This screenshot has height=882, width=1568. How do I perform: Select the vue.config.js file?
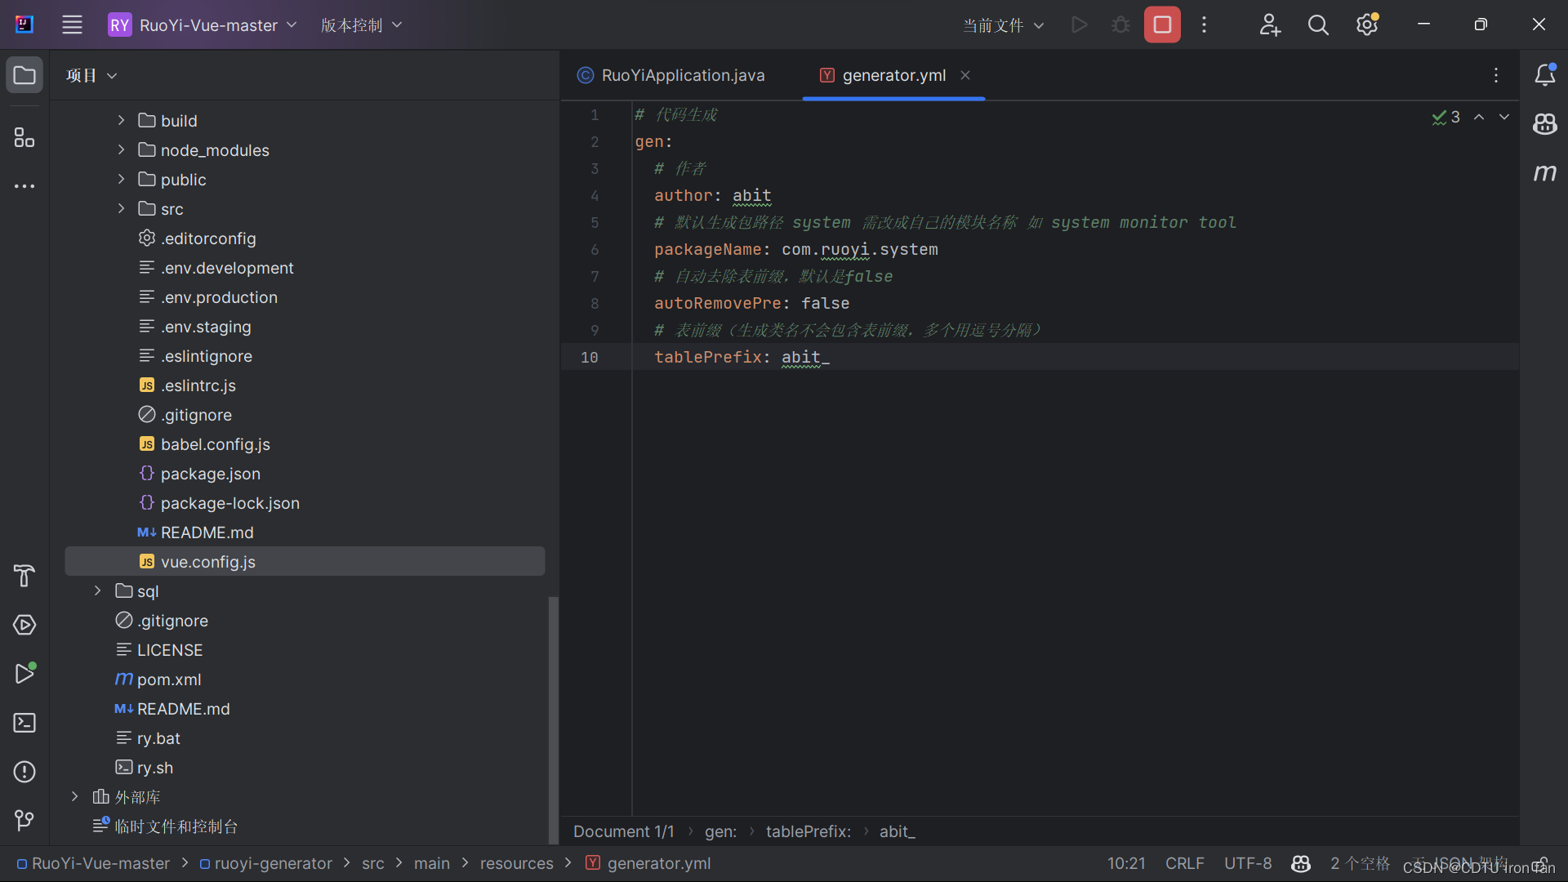pyautogui.click(x=208, y=561)
